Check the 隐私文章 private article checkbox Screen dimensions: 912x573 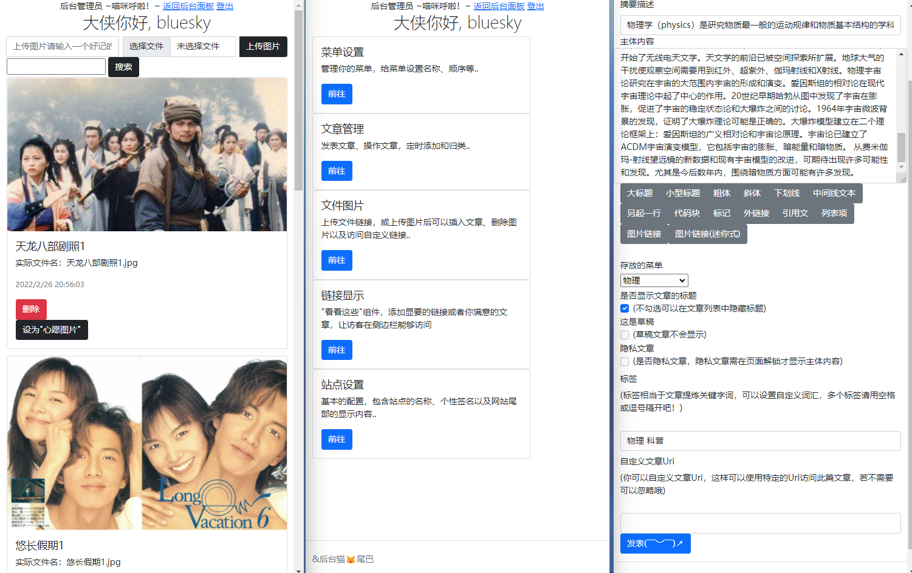pyautogui.click(x=625, y=362)
